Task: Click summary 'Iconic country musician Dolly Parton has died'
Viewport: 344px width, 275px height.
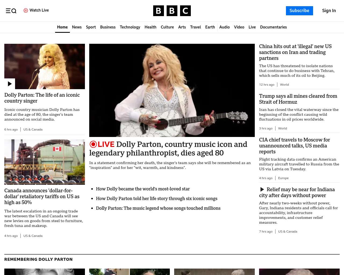Action: coord(42,114)
